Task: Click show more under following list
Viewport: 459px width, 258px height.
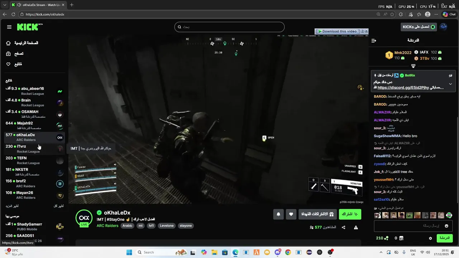Action: click(12, 206)
